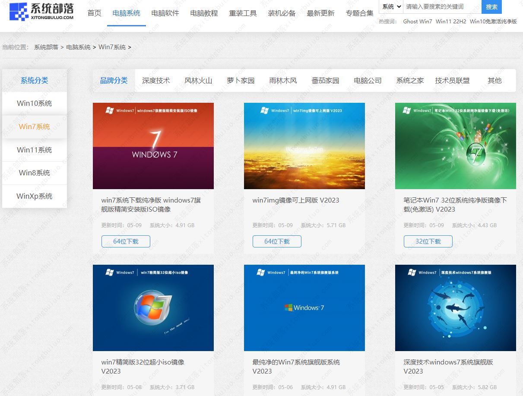
Task: Click the 4.43 GB system size text
Action: tap(487, 225)
